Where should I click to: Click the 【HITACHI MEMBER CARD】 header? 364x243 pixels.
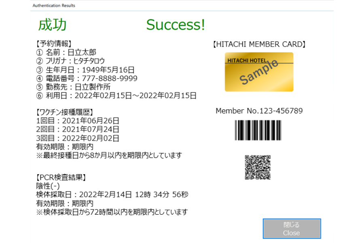[x=259, y=44]
